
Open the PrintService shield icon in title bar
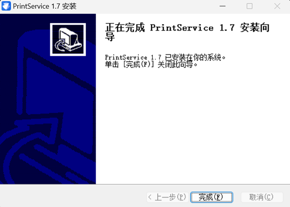(6, 6)
